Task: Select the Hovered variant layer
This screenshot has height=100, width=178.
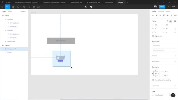Action: 14,30
